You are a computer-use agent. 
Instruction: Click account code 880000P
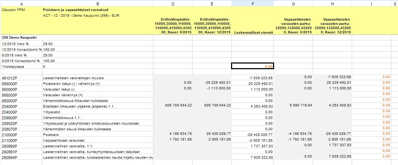pos(9,100)
